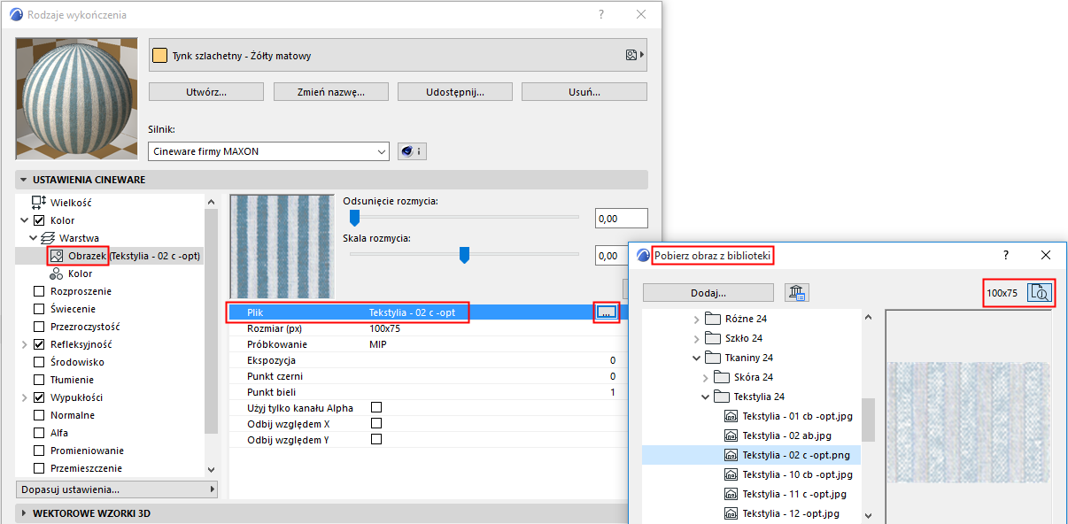The width and height of the screenshot is (1068, 524).
Task: Enable Odbij względem X checkbox
Action: click(x=376, y=423)
